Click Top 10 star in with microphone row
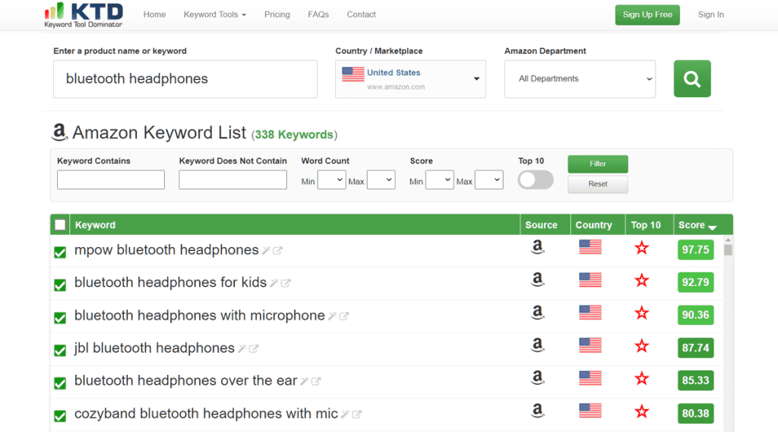The width and height of the screenshot is (778, 432). (641, 313)
